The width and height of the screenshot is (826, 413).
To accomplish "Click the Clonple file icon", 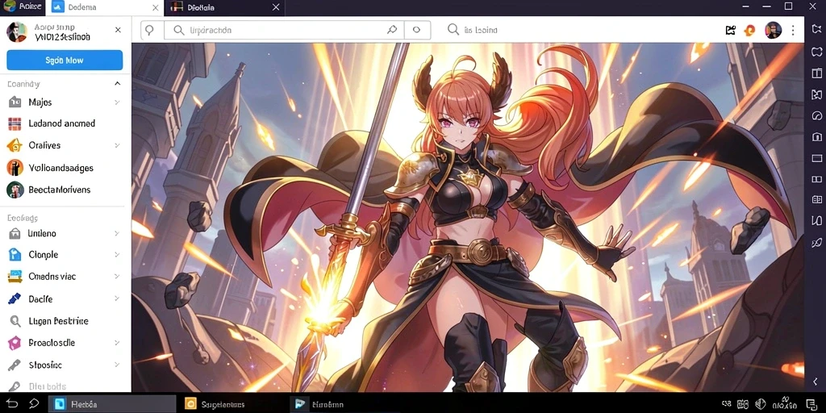I will (x=15, y=254).
